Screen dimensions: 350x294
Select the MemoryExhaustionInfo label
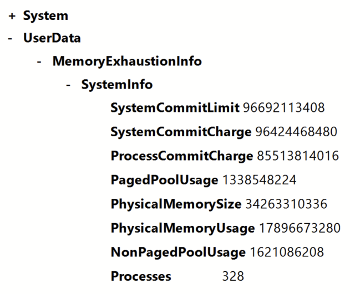click(127, 61)
